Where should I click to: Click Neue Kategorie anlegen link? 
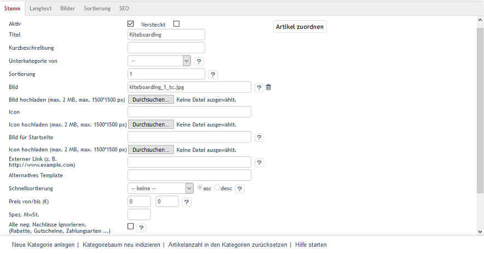tap(43, 245)
